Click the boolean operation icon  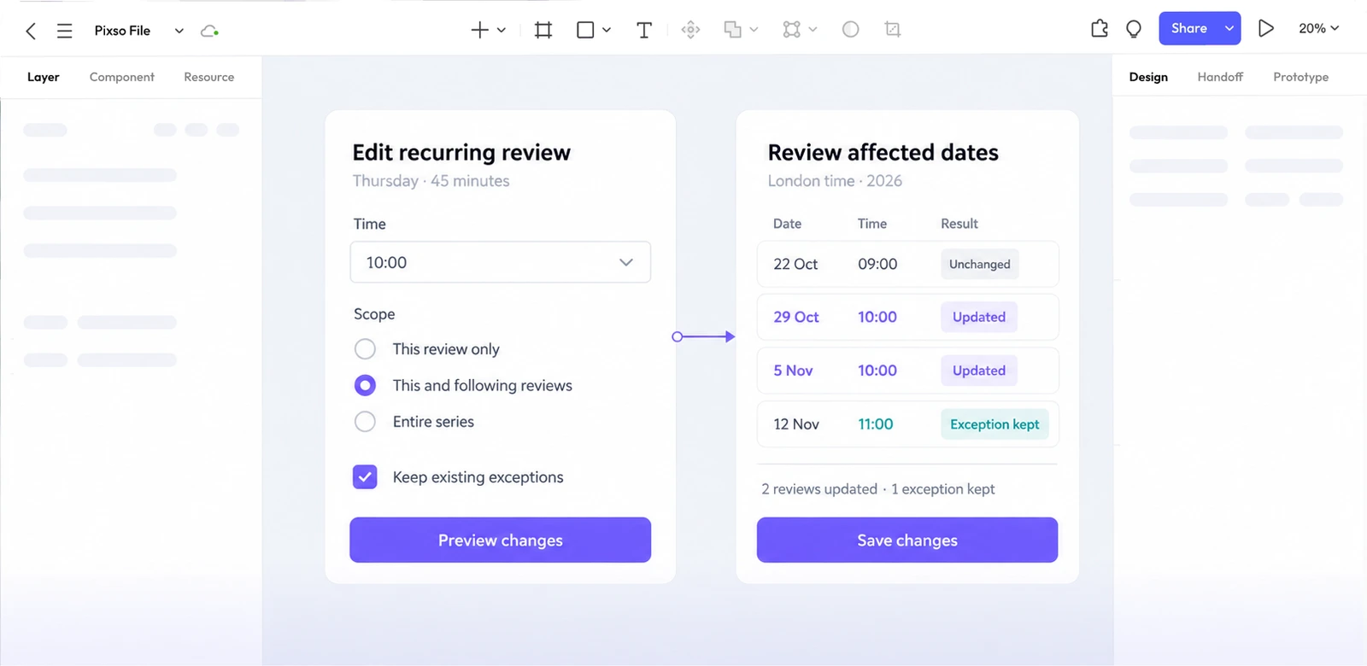[732, 30]
